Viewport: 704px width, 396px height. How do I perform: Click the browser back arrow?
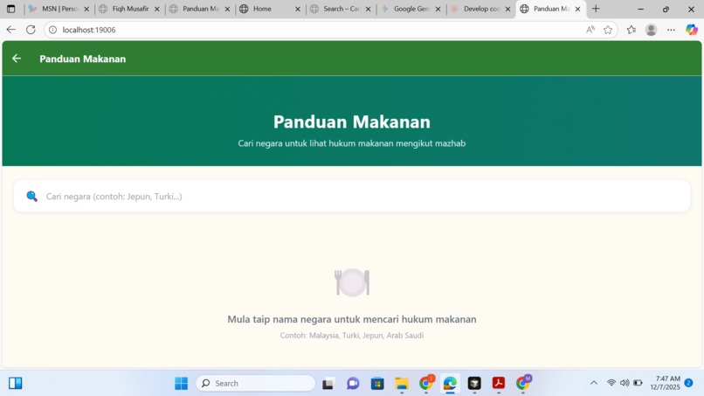pos(10,30)
